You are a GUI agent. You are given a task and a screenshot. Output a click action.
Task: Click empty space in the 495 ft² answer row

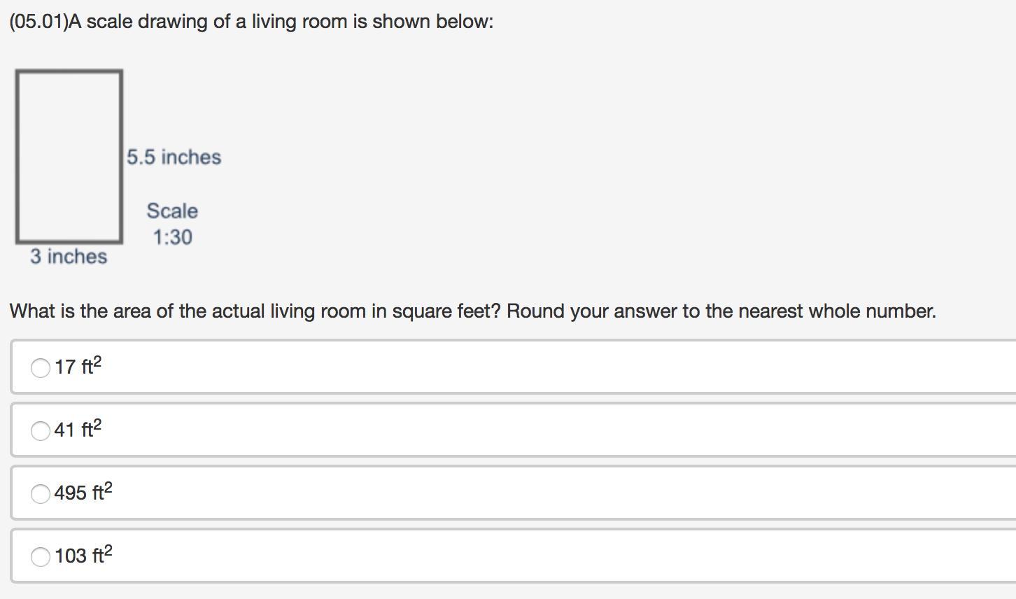click(x=560, y=493)
